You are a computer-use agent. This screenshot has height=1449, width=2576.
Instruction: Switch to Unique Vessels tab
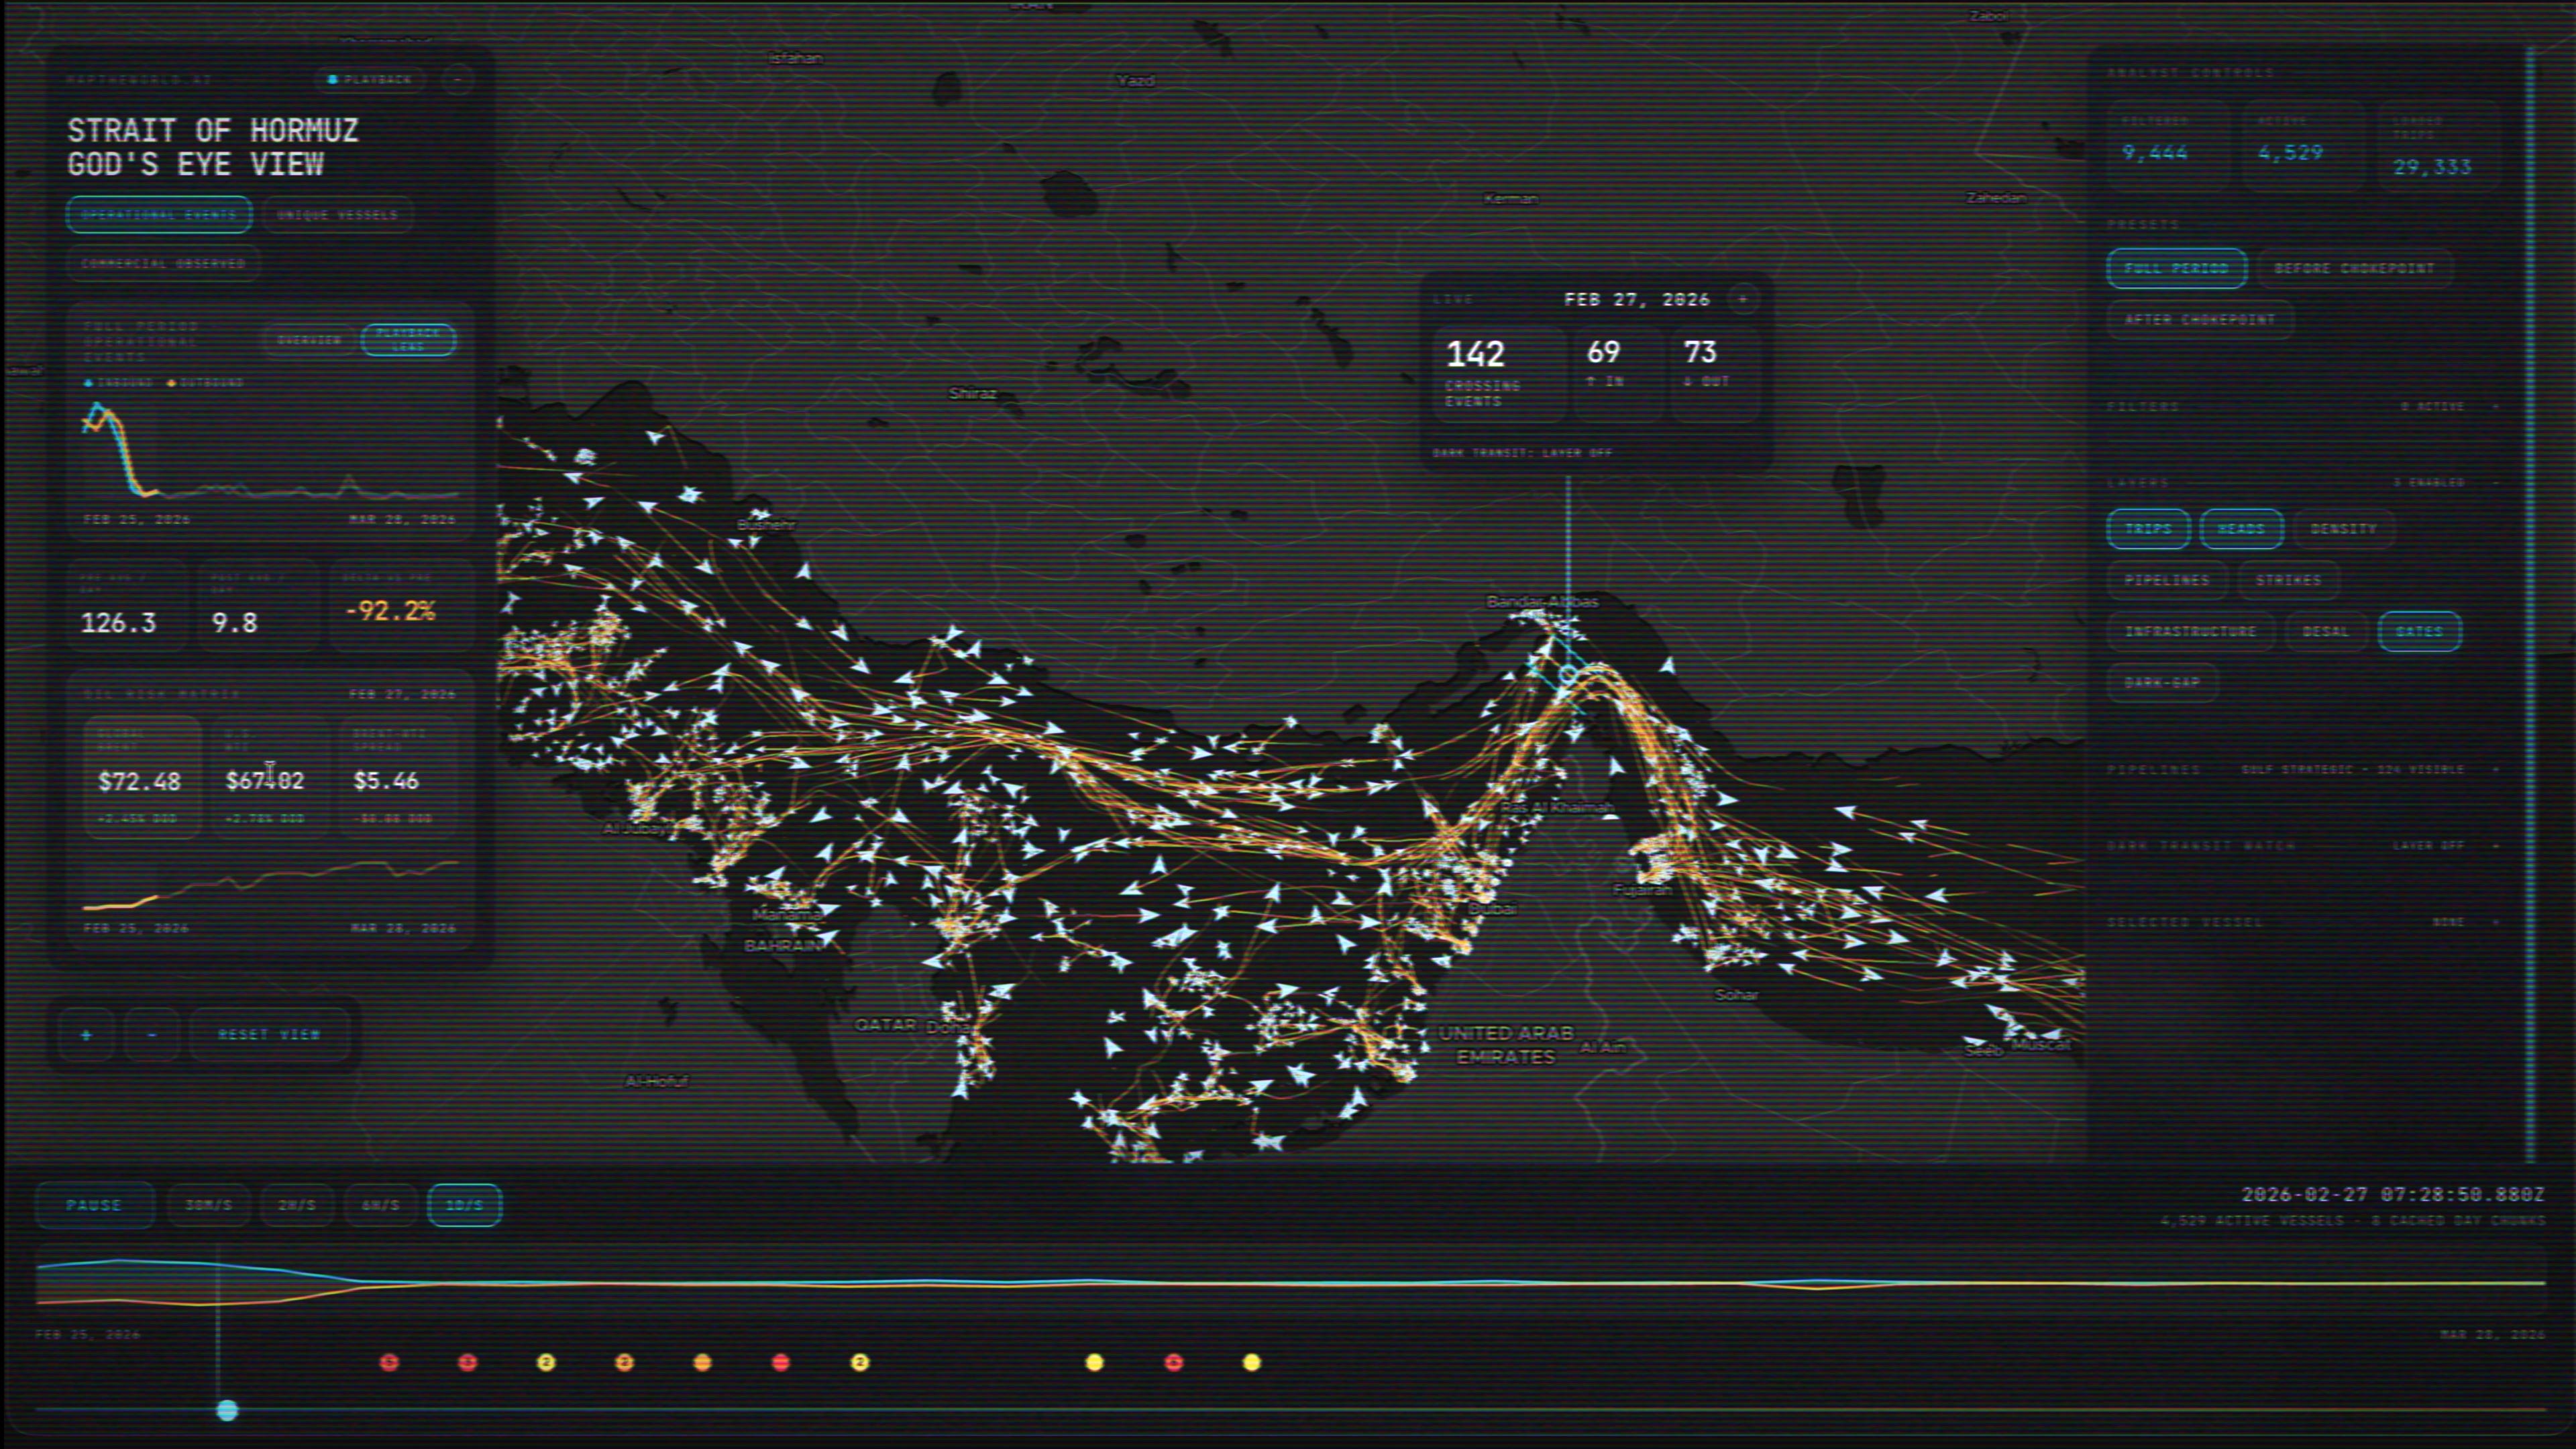(337, 215)
